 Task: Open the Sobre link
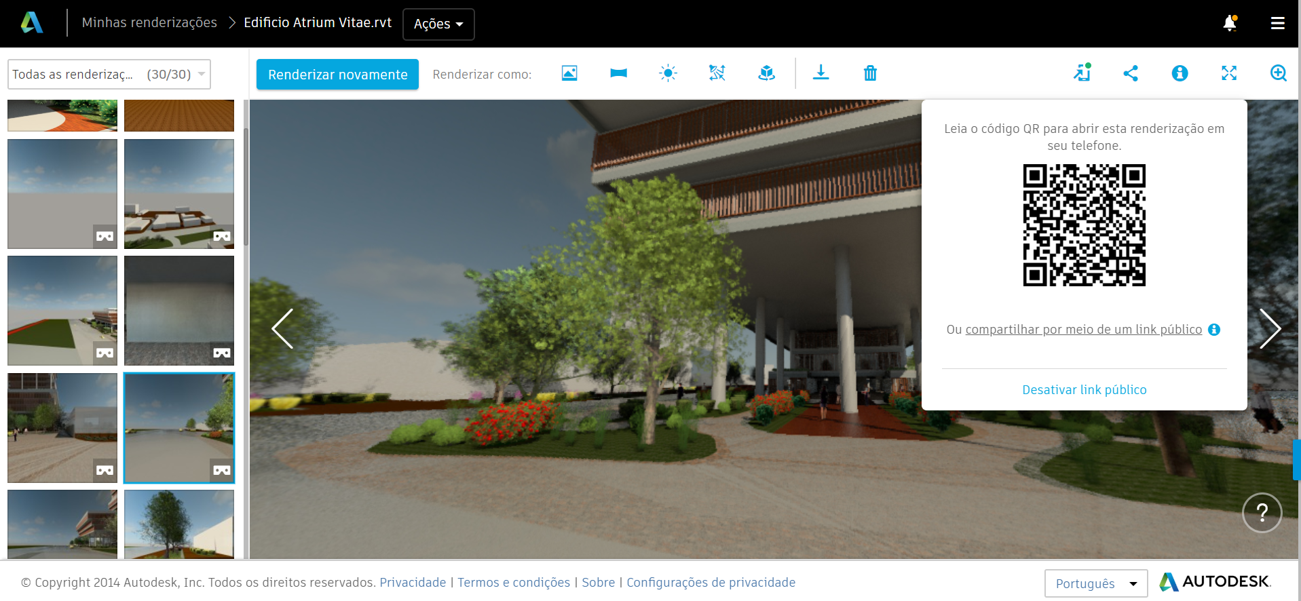point(598,583)
